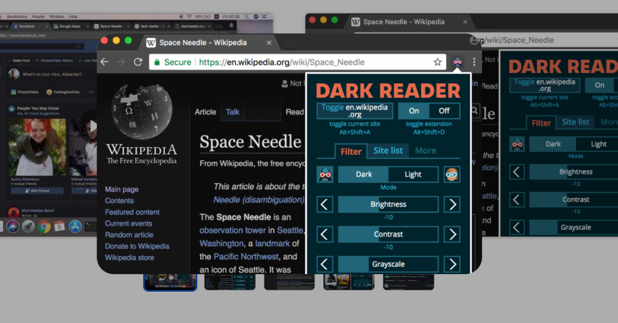Toggle en.wikipedia.org current site button

tap(355, 111)
